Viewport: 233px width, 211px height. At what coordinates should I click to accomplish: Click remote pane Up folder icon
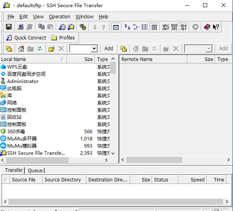[x=123, y=49]
